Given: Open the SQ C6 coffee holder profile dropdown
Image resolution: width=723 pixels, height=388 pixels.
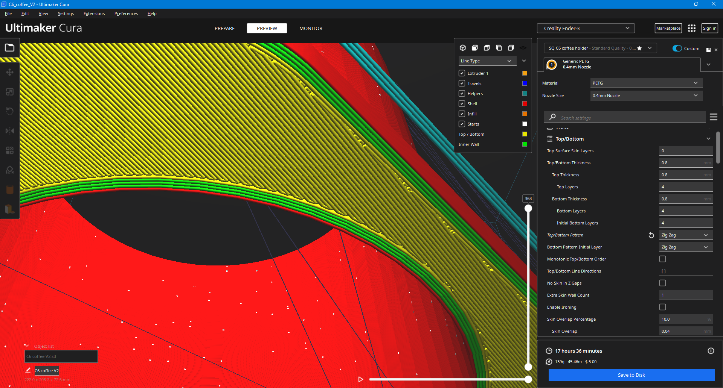Looking at the screenshot, I should click(x=600, y=48).
